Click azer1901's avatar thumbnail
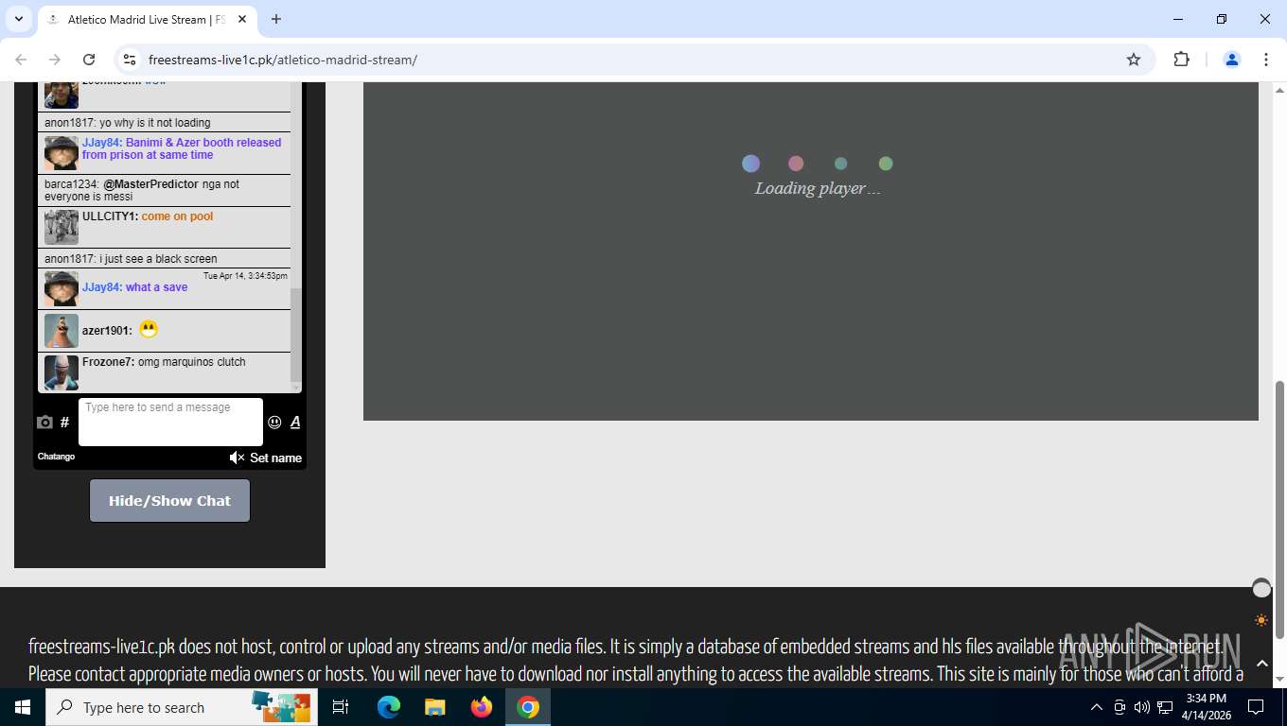 tap(62, 331)
